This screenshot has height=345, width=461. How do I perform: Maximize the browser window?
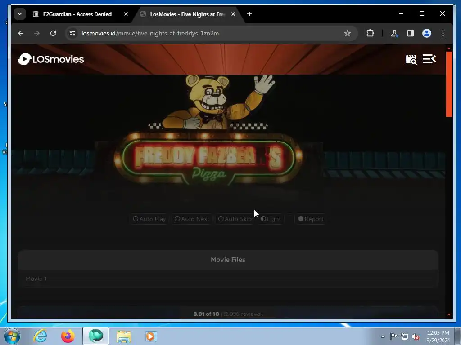pos(421,14)
